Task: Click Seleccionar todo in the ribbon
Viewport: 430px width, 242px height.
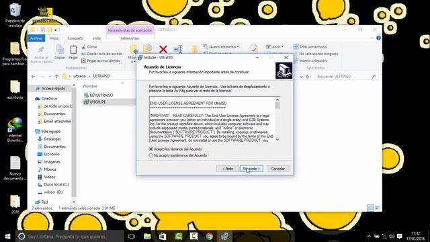Action: point(310,47)
